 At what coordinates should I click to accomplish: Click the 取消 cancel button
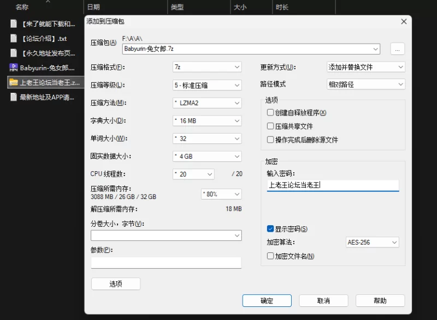[x=323, y=300]
